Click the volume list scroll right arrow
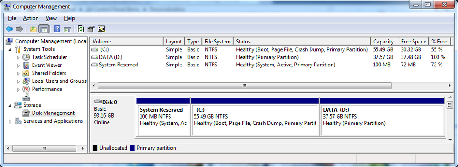 click(450, 86)
